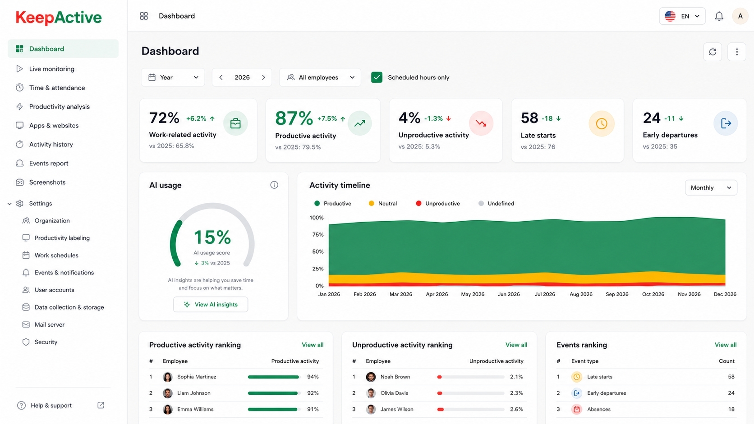Toggle Unproductive series in chart legend
The image size is (754, 424).
438,204
